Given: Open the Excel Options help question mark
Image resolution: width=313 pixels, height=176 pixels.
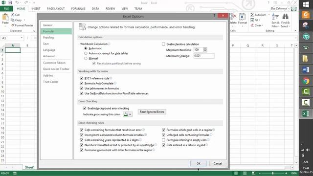Looking at the screenshot, I should [x=214, y=16].
